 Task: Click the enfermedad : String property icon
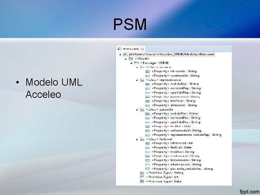pyautogui.click(x=147, y=131)
